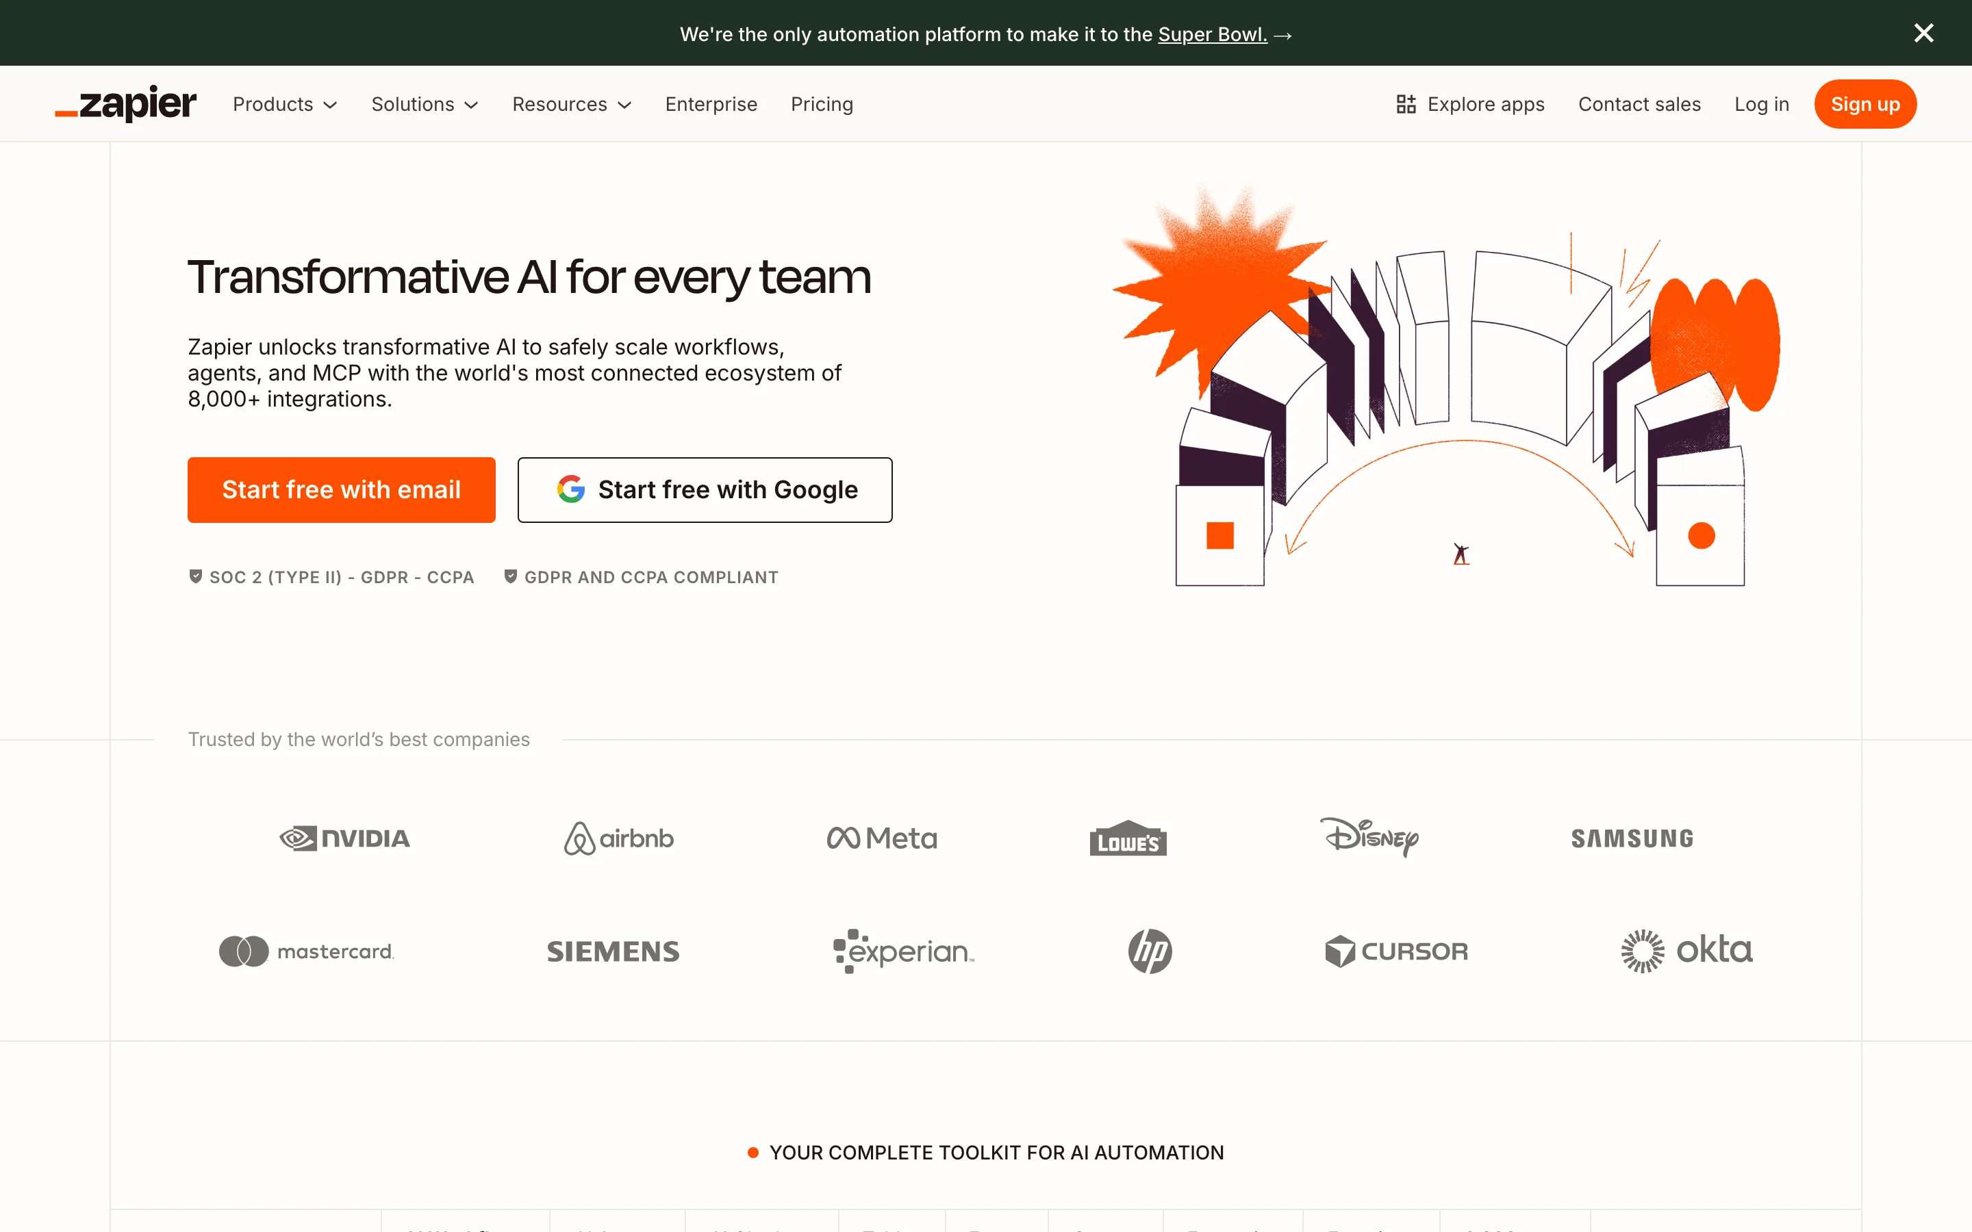Viewport: 1972px width, 1232px height.
Task: Select the HP logo
Action: 1149,951
